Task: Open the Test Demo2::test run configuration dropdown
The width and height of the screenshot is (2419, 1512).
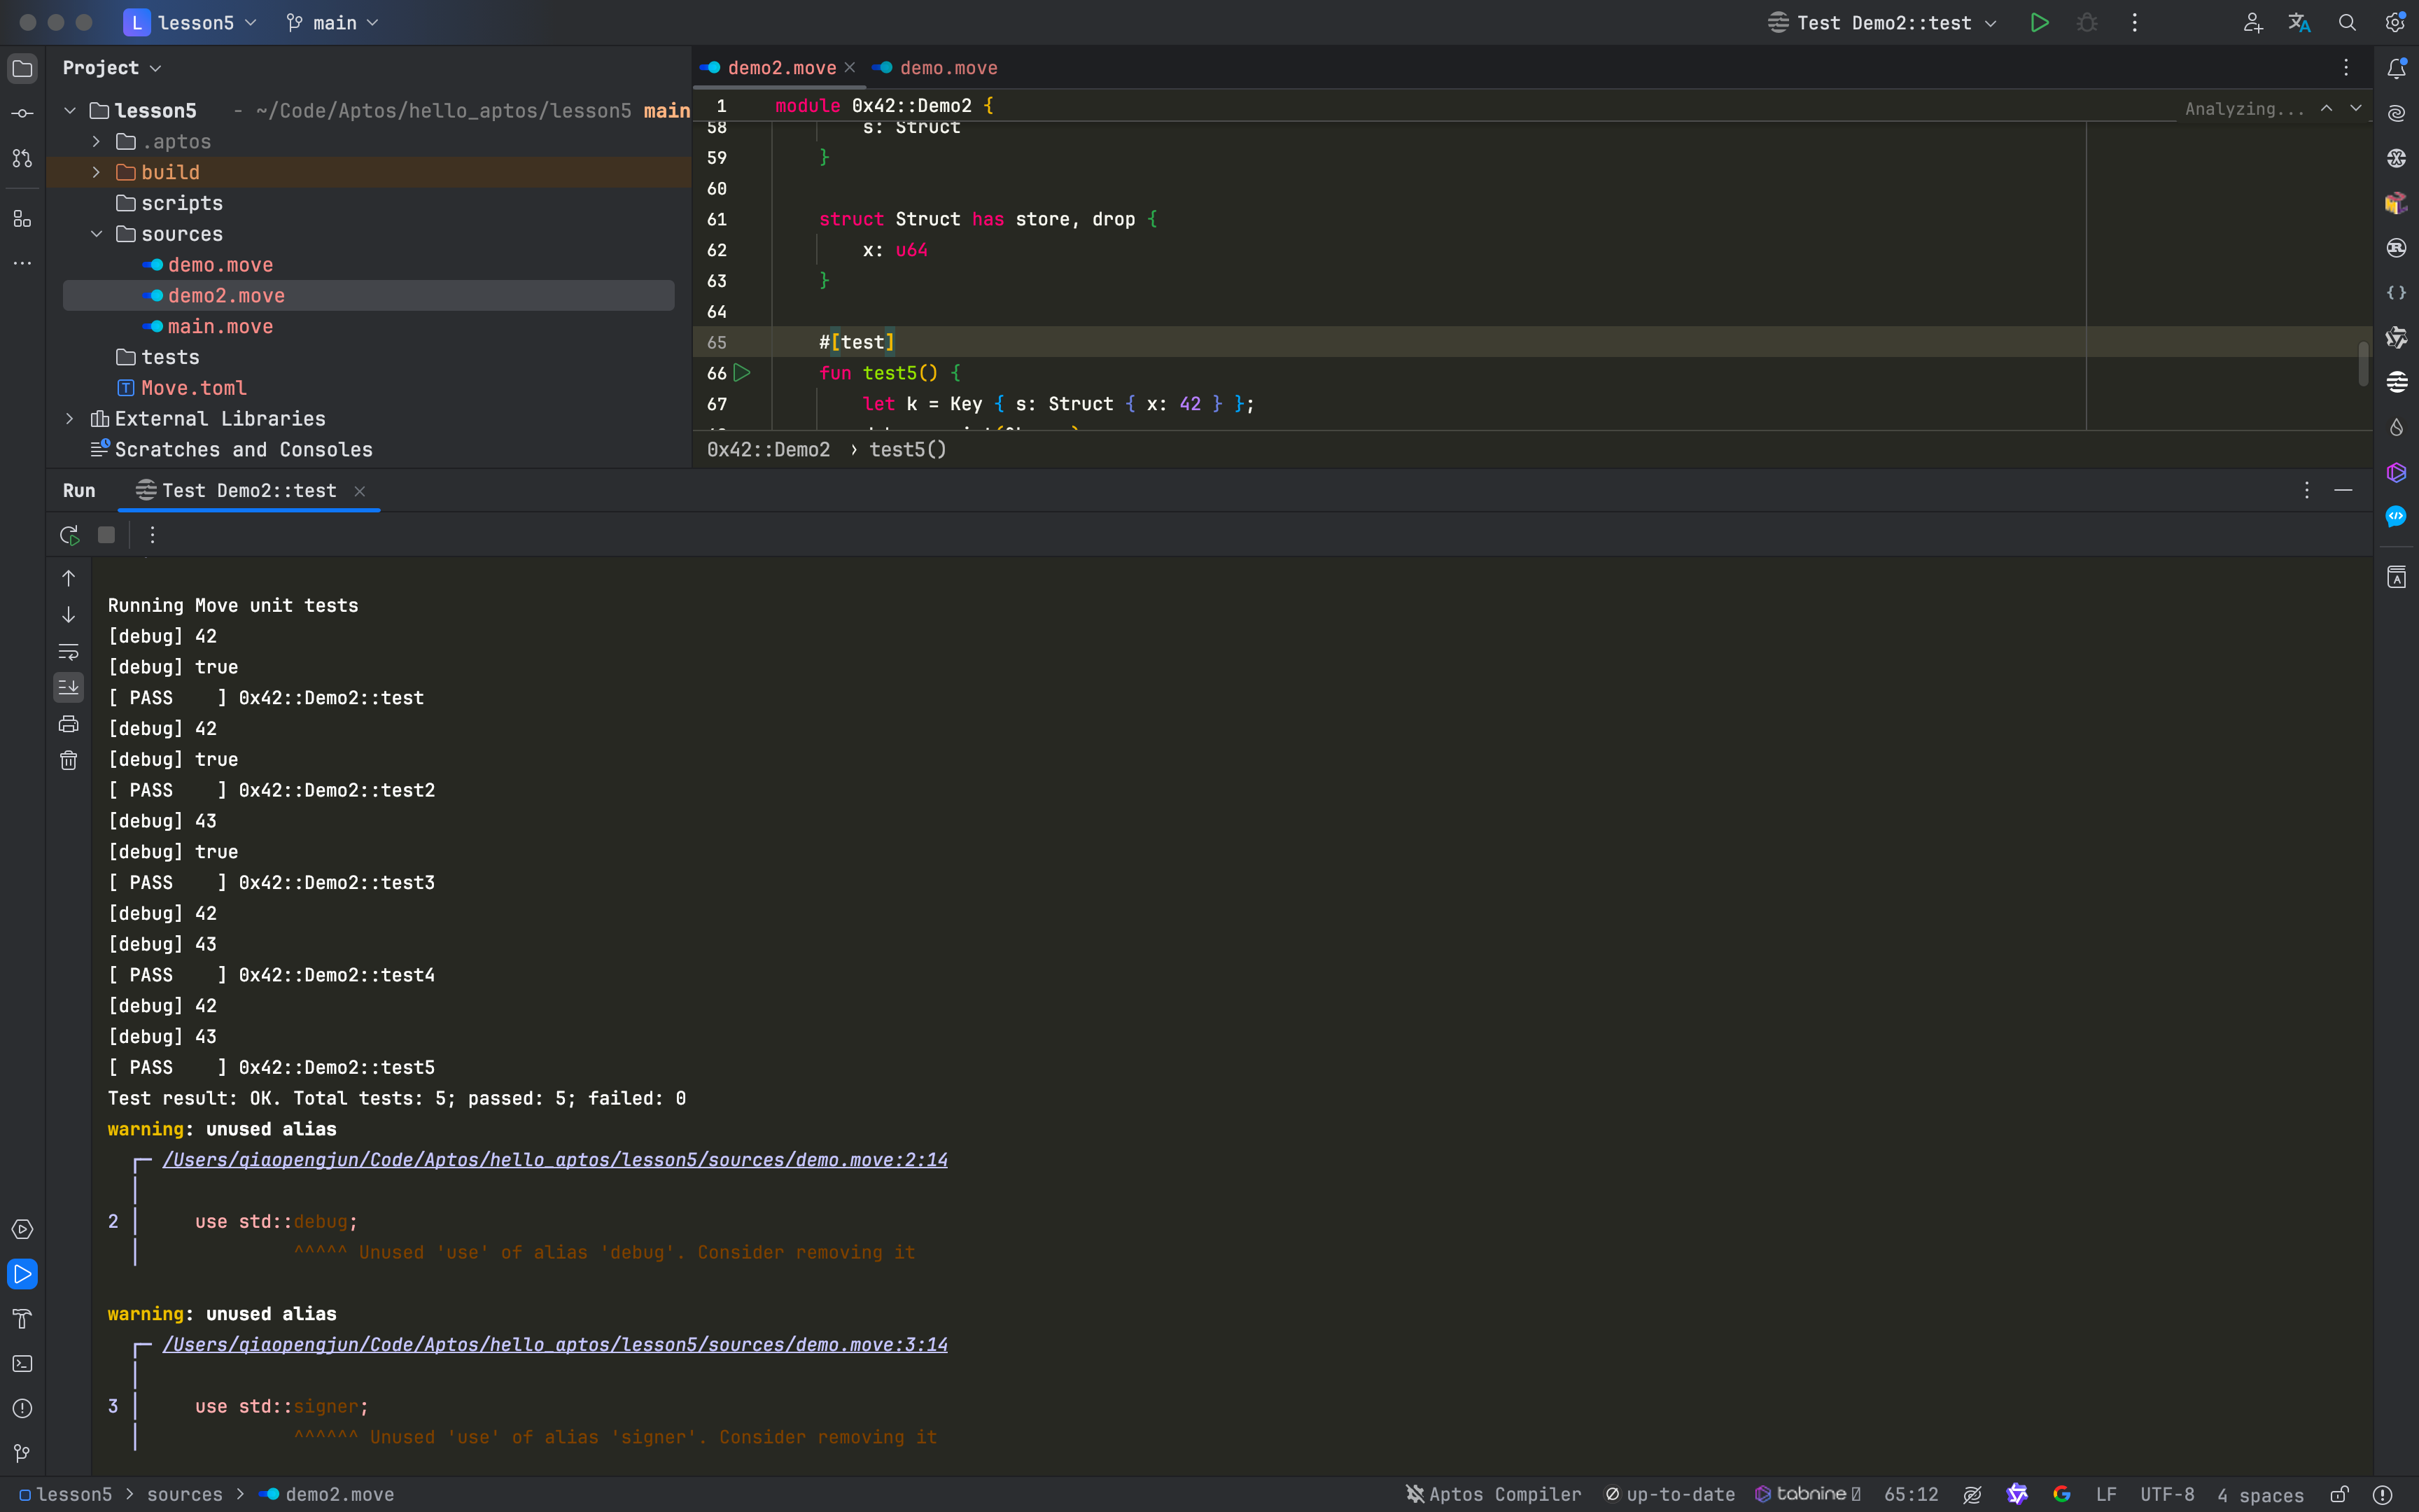Action: (x=1884, y=22)
